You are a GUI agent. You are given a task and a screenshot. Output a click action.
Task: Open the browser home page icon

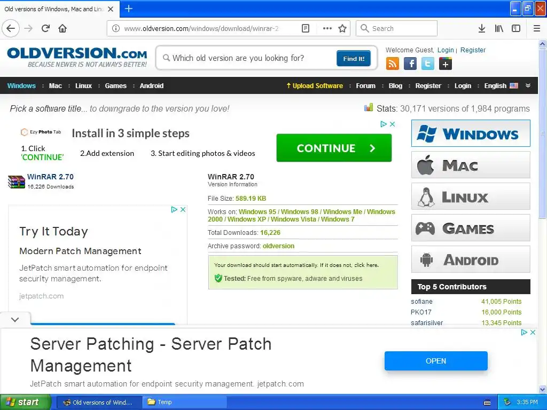tap(62, 28)
